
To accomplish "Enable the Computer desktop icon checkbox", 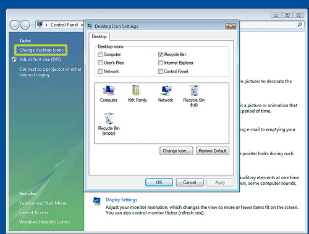I will [100, 54].
